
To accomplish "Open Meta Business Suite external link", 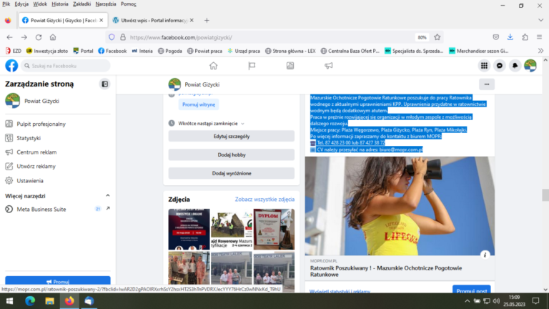I will point(108,208).
